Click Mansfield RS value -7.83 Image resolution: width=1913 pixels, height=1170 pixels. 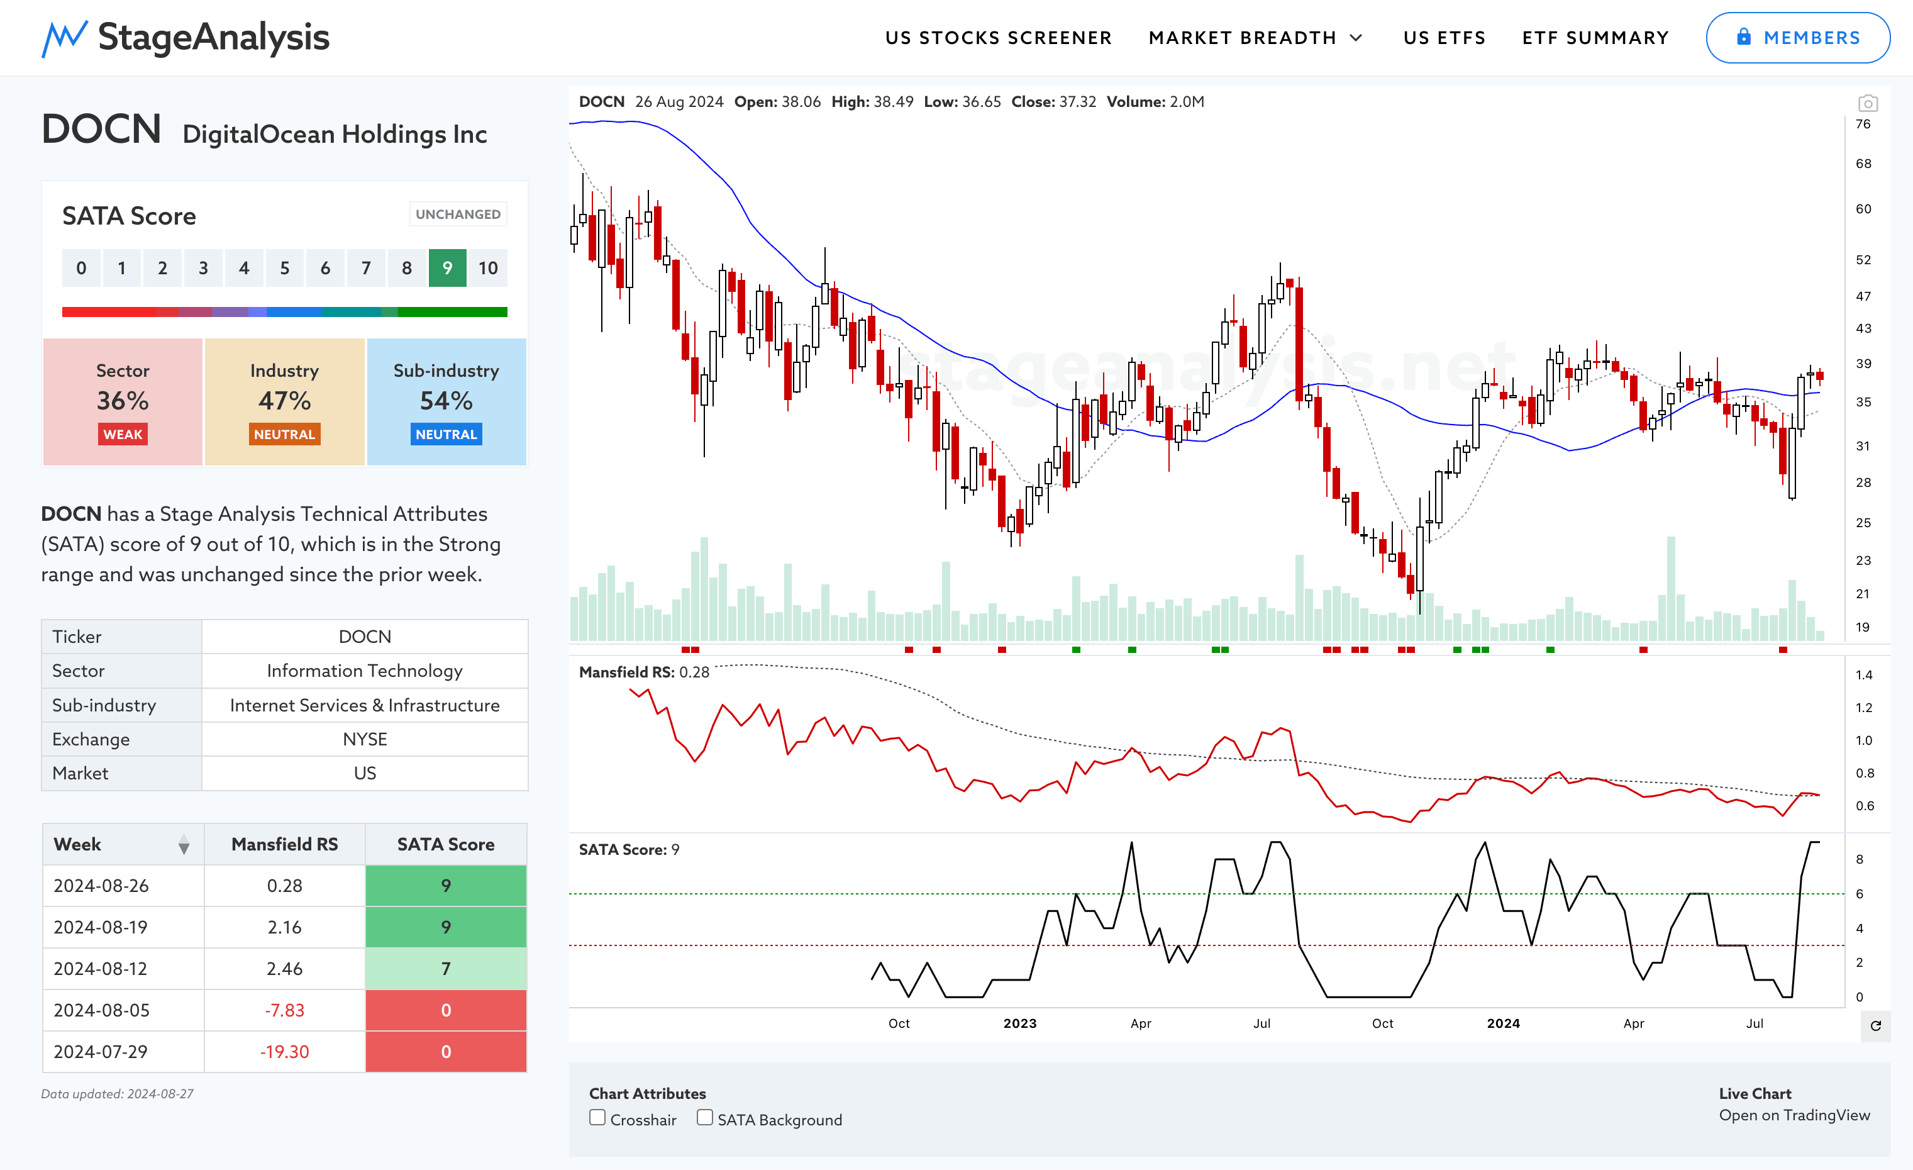click(x=284, y=1010)
